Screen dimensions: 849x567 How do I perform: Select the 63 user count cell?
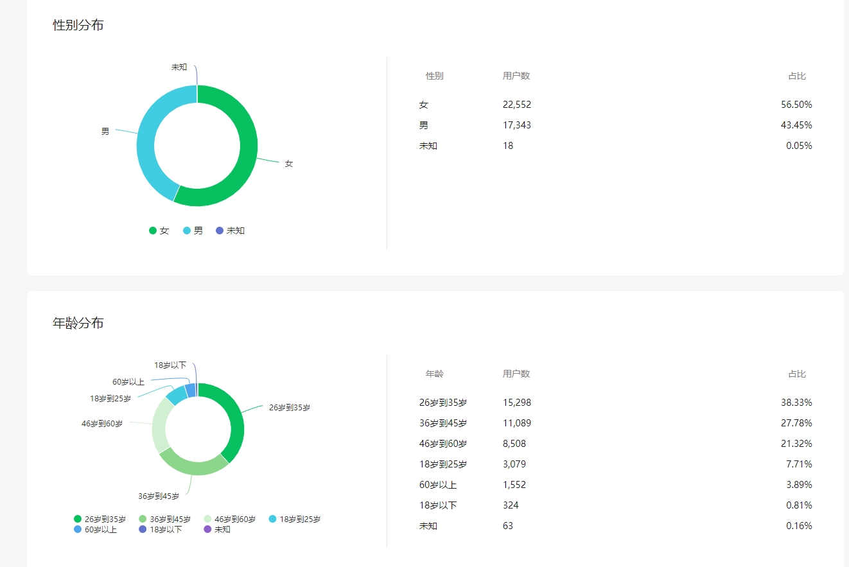(x=508, y=526)
